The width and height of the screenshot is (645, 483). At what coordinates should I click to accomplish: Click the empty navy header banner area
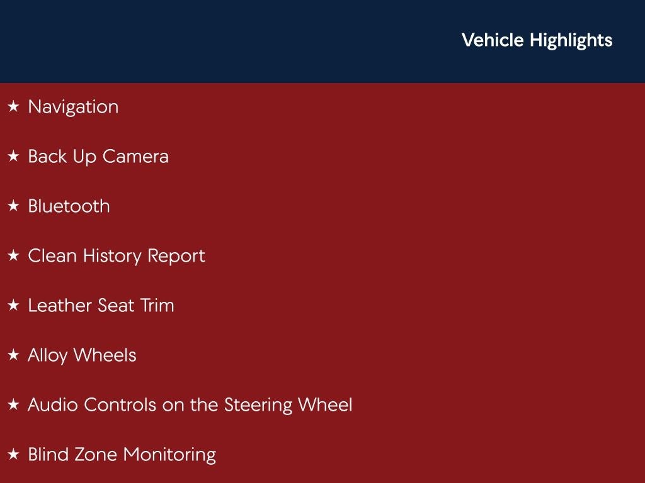(x=220, y=41)
